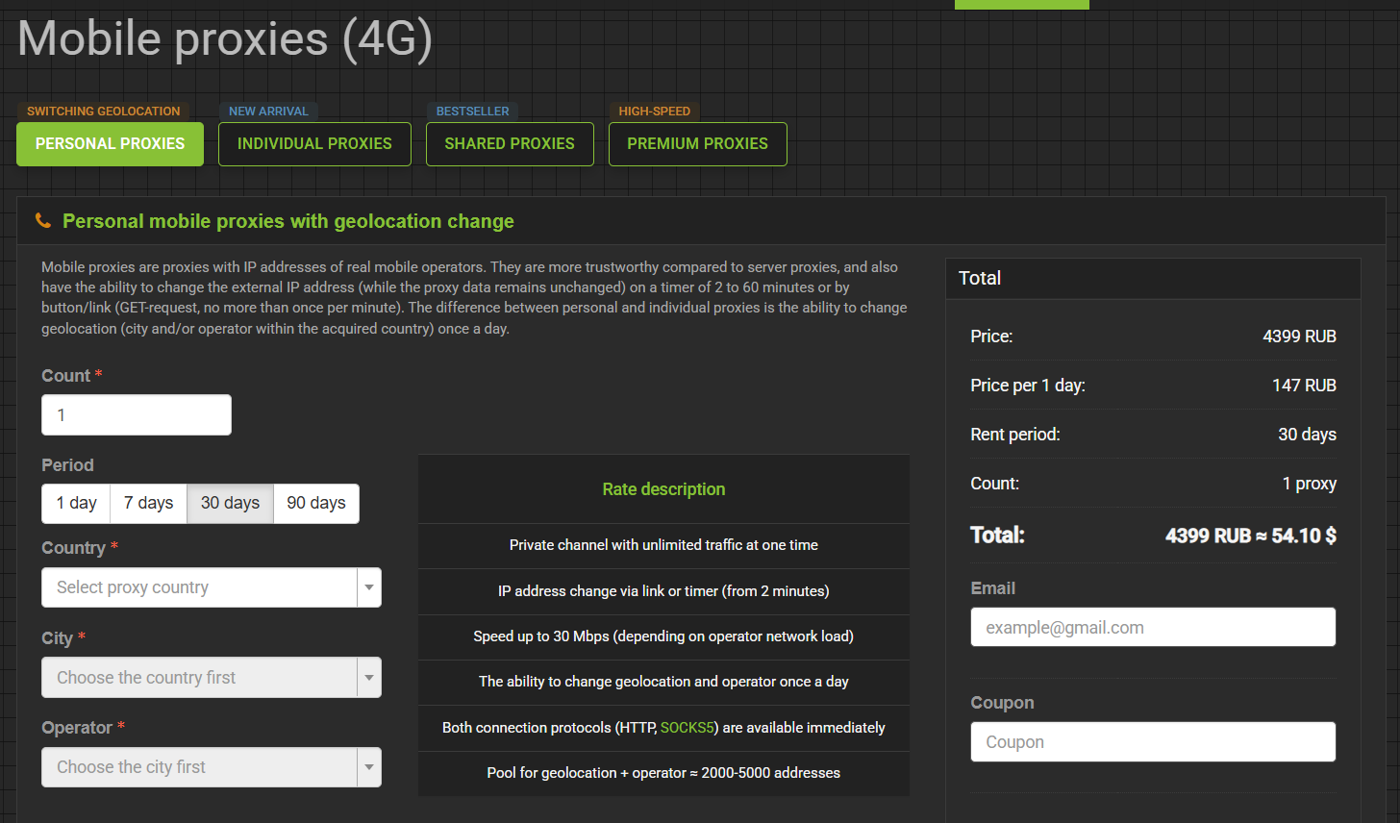Click the Pool for geolocation + operator row
The width and height of the screenshot is (1400, 823).
[x=663, y=773]
